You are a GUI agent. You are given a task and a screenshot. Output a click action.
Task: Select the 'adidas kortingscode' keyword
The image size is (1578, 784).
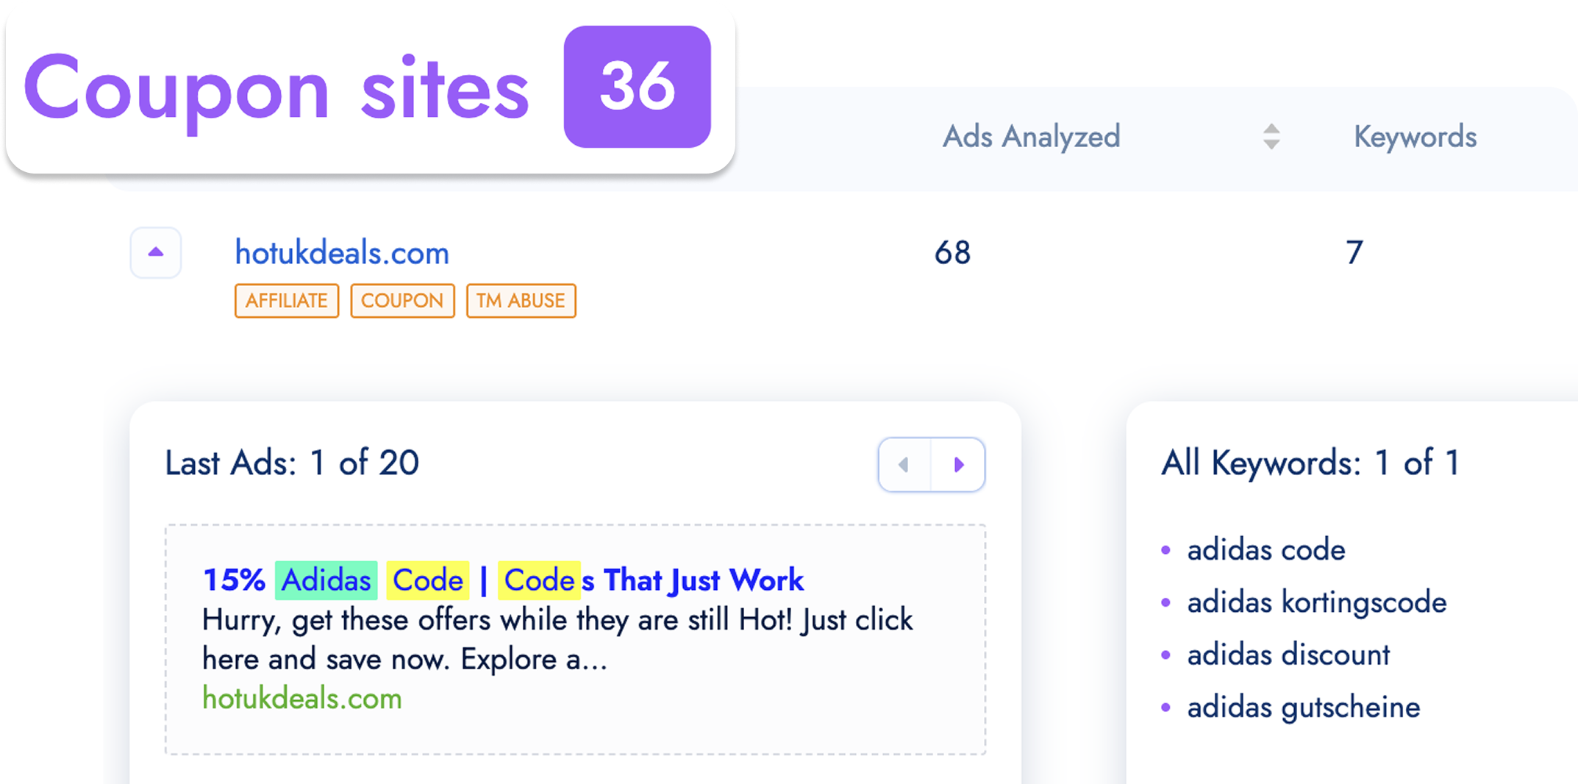pos(1316,602)
